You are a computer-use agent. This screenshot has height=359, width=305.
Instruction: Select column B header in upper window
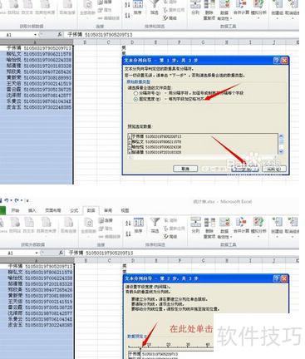pyautogui.click(x=85, y=42)
